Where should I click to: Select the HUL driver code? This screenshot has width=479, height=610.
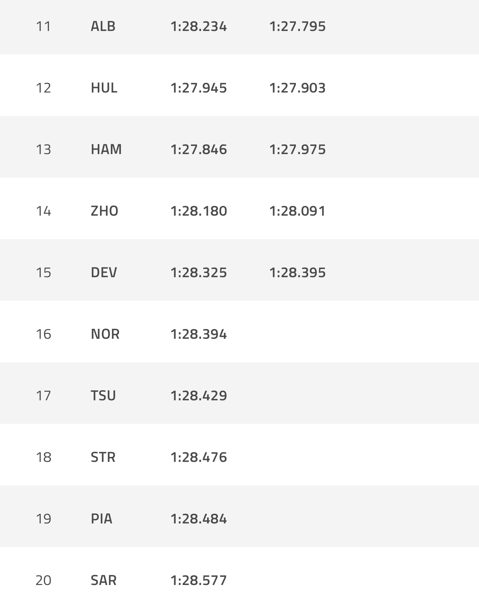point(104,88)
